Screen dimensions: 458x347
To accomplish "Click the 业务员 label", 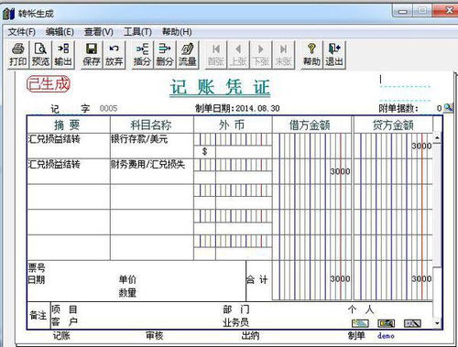I will [x=235, y=322].
